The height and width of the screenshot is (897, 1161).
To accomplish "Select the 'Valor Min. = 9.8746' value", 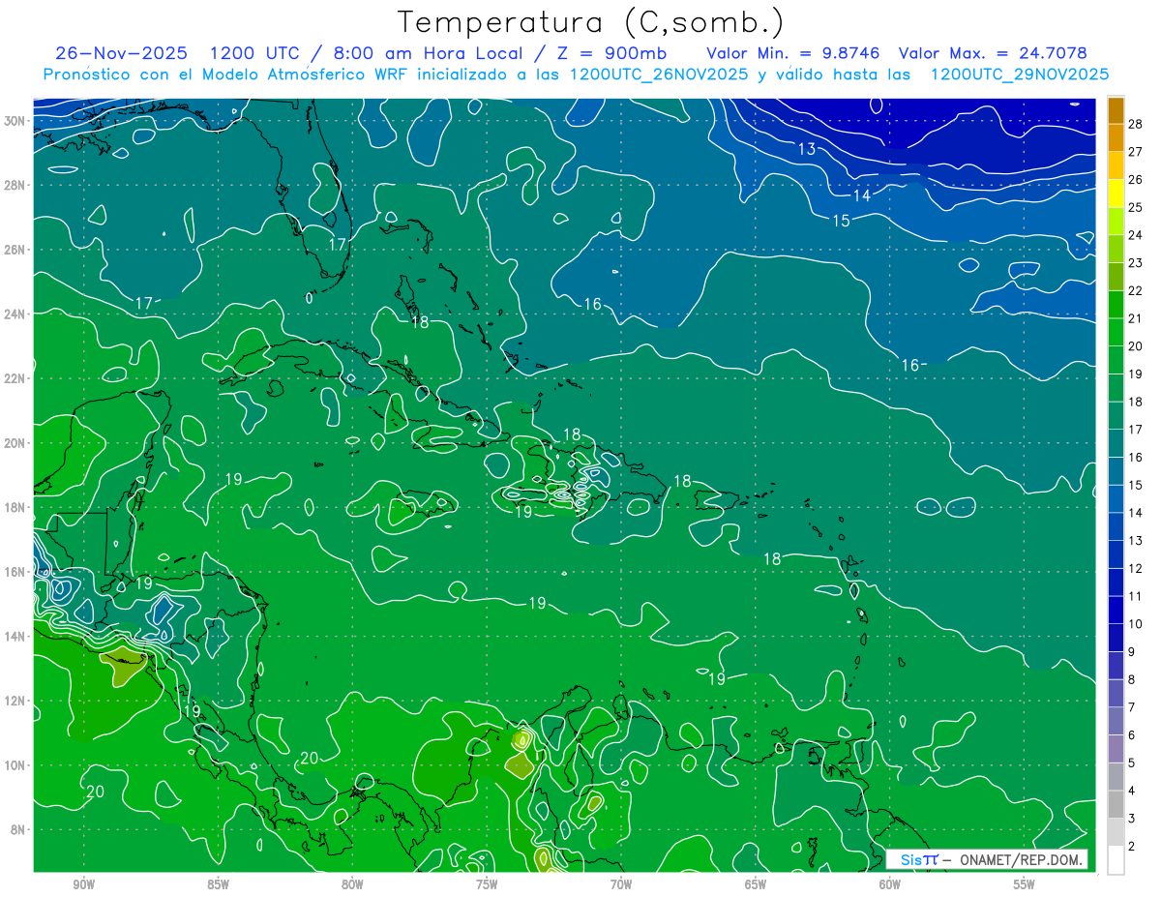I will (x=794, y=53).
